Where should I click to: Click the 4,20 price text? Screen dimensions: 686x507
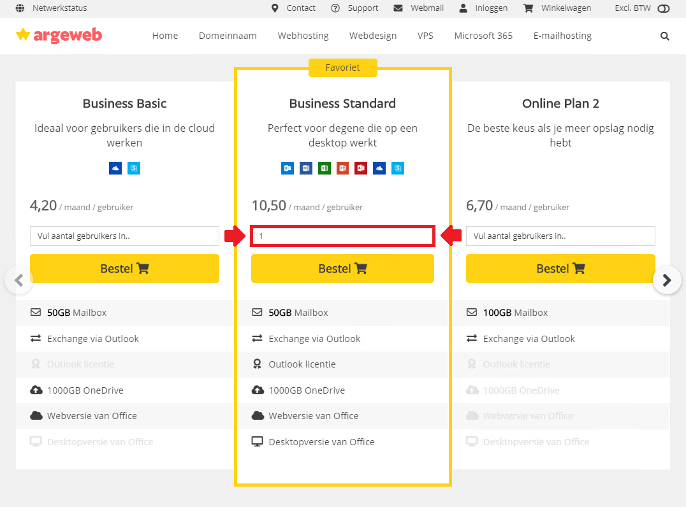tap(43, 206)
